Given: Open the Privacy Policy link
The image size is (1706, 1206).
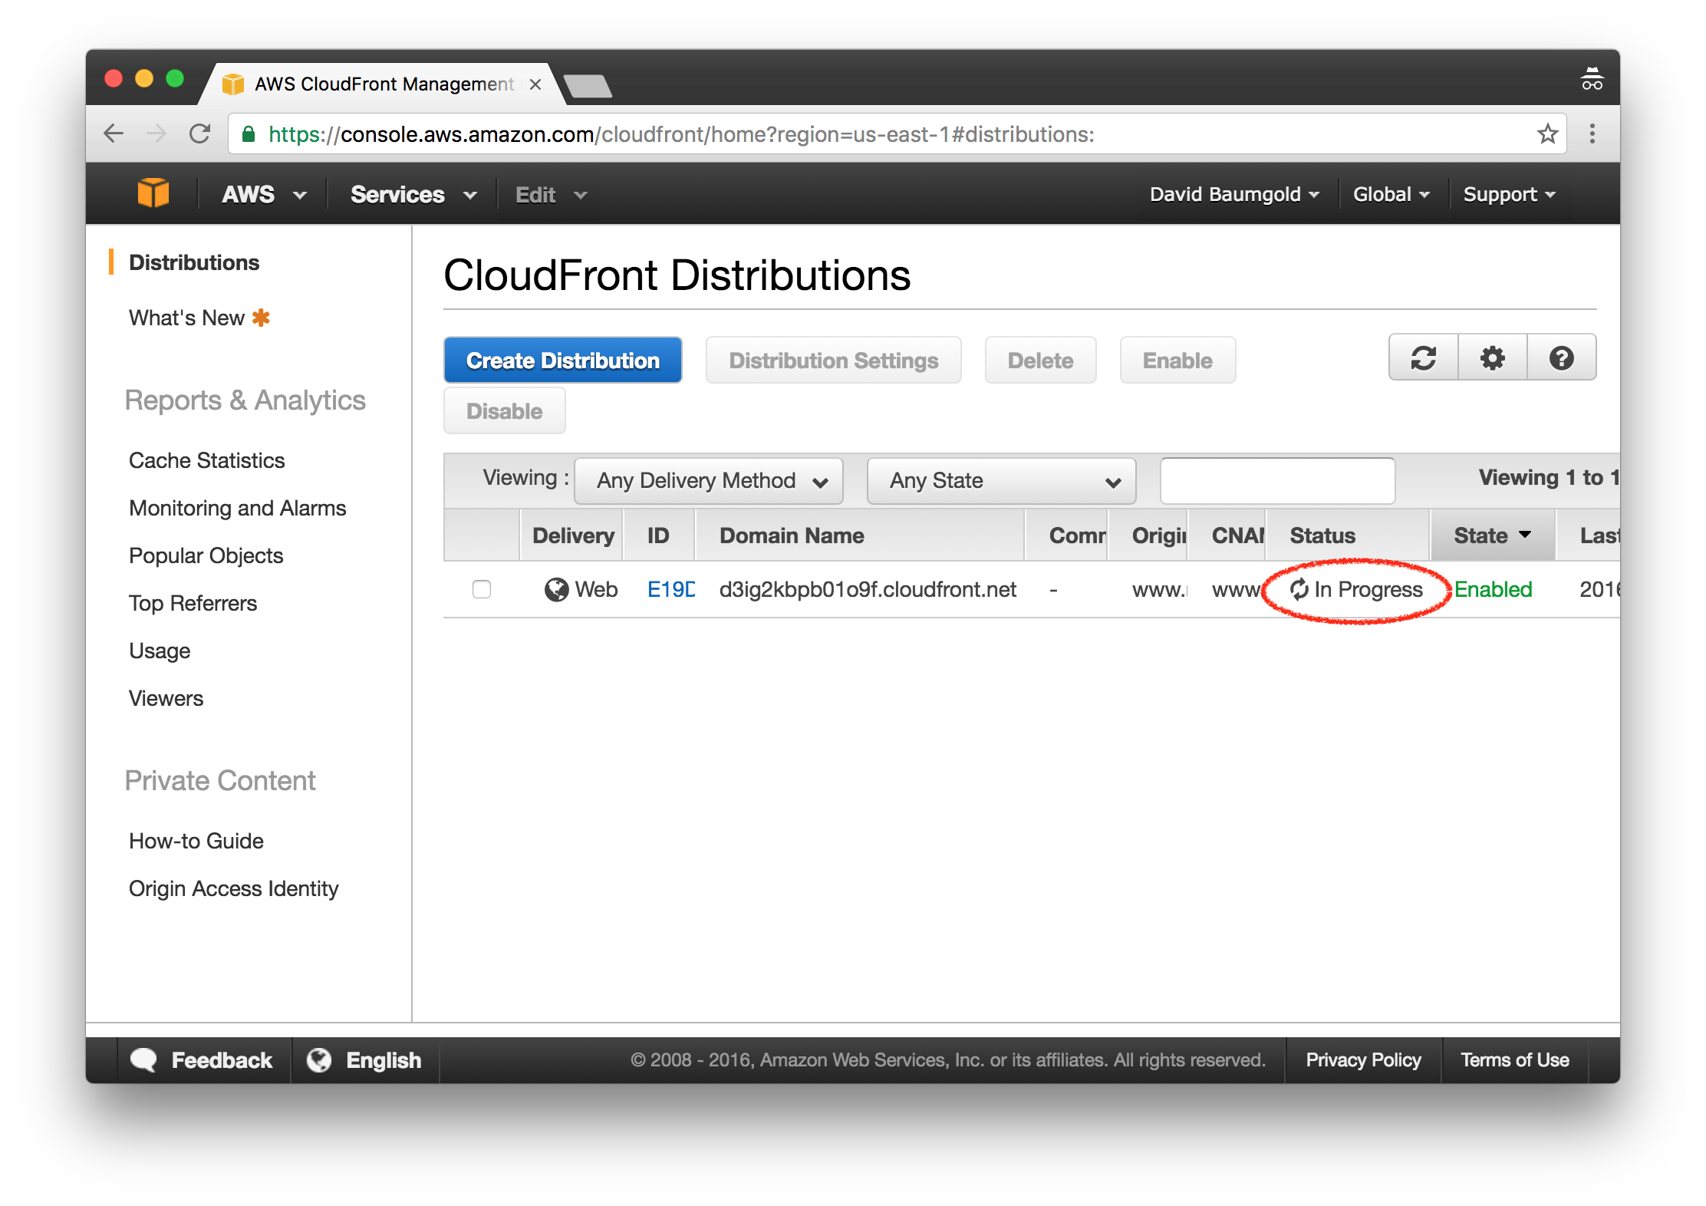Looking at the screenshot, I should [x=1363, y=1059].
